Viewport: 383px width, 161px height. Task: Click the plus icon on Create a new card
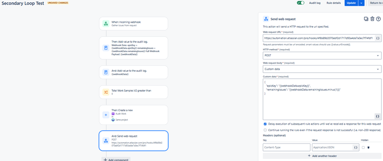click(106, 115)
